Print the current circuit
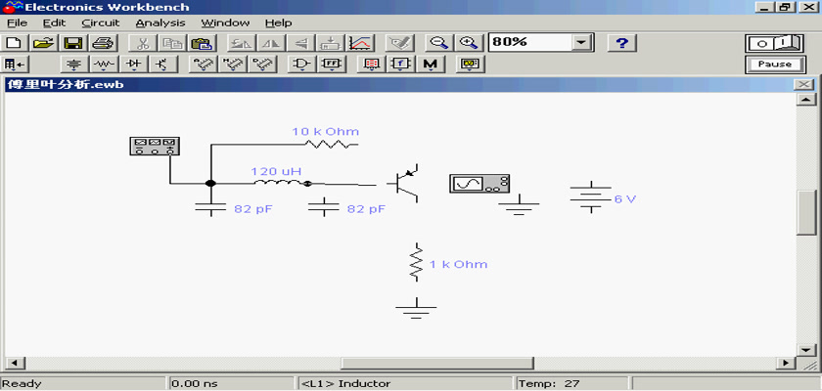The image size is (822, 391). (x=103, y=43)
